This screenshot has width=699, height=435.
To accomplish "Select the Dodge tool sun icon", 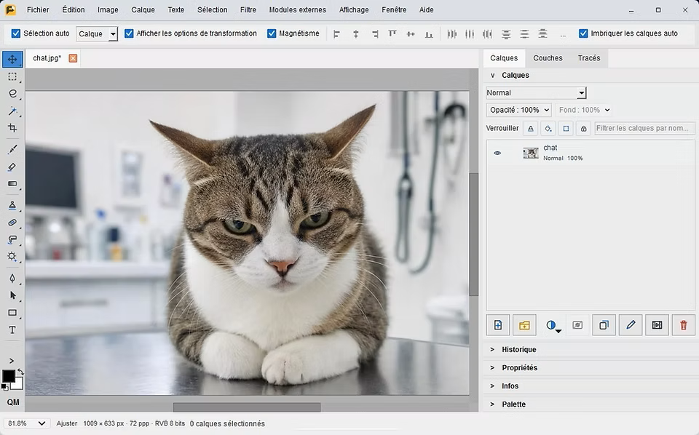I will [12, 257].
